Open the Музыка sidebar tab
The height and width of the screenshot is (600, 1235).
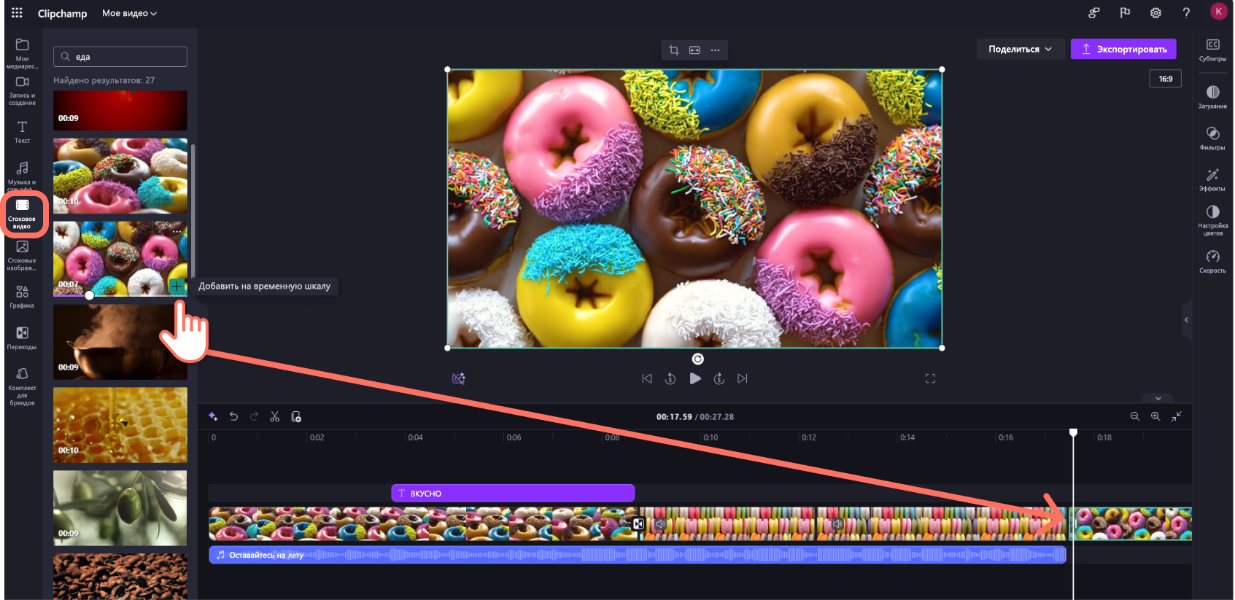pyautogui.click(x=23, y=175)
